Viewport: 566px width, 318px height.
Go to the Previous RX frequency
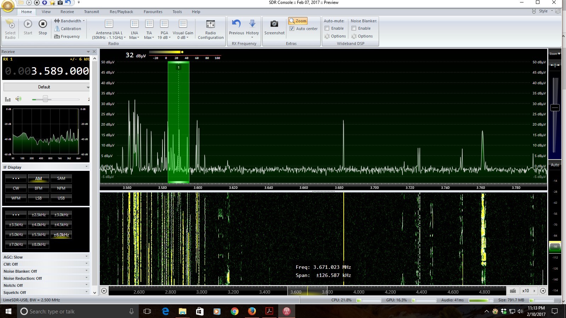pyautogui.click(x=236, y=24)
